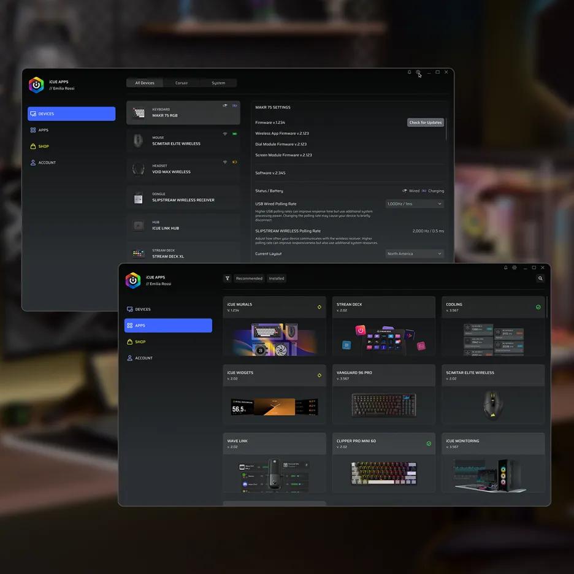Viewport: 574px width, 574px height.
Task: Open the filter icon in Apps window
Action: pos(228,278)
